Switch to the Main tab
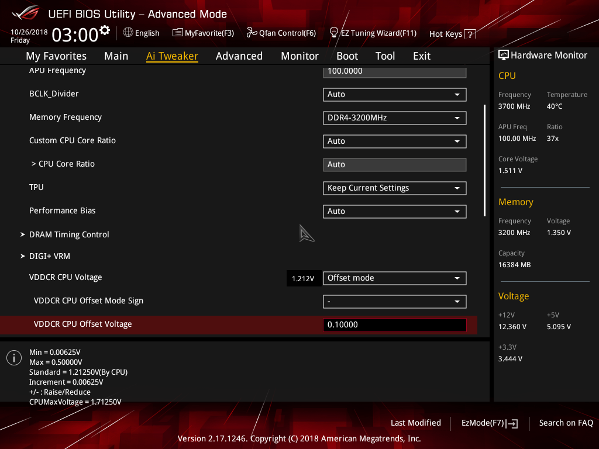This screenshot has height=449, width=599. point(116,56)
